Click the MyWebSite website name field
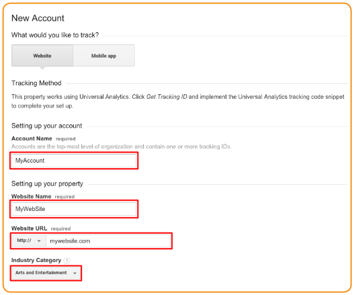 point(74,209)
